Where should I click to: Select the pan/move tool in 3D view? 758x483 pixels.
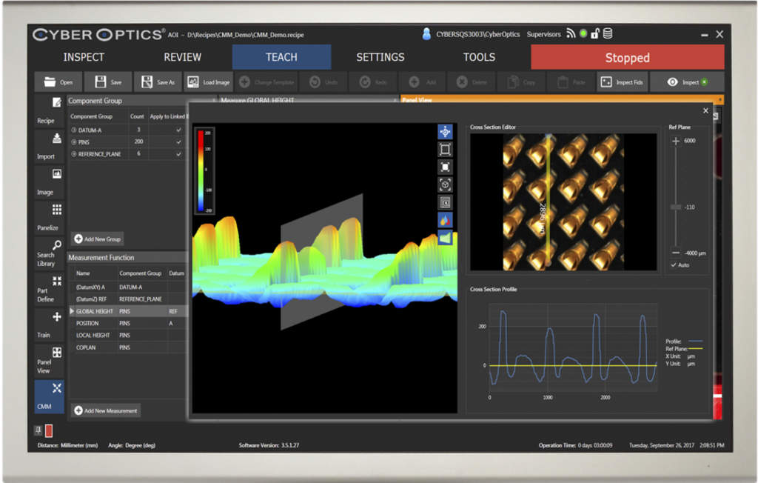[445, 131]
